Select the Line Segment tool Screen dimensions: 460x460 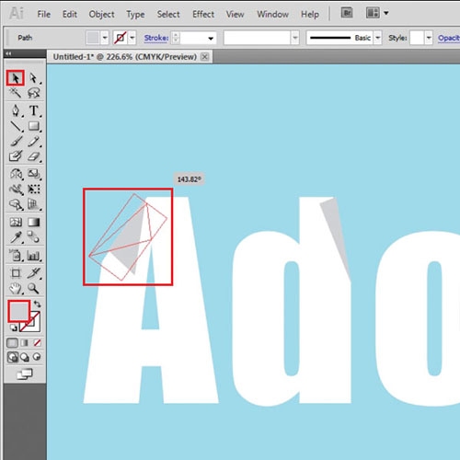16,126
